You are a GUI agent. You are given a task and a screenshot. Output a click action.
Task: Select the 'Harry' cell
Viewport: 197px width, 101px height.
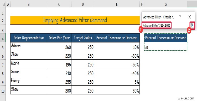[29, 81]
